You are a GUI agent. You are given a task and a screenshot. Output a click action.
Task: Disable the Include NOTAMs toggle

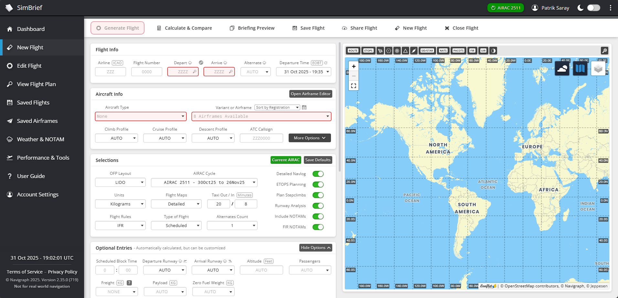coord(318,216)
